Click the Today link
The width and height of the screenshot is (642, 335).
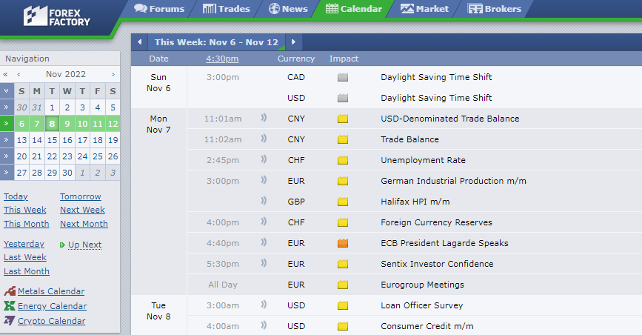click(16, 196)
